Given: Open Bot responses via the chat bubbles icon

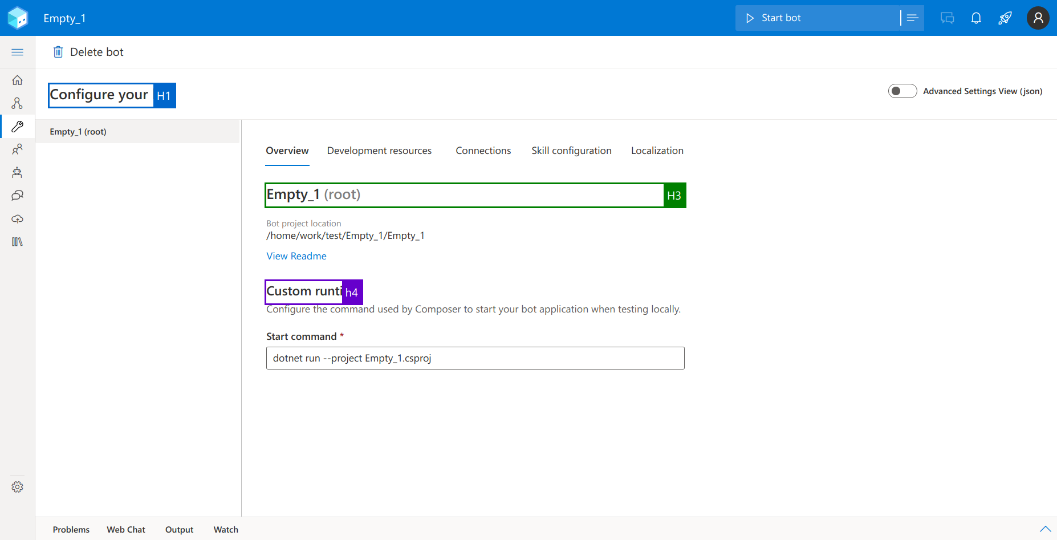Looking at the screenshot, I should 17,196.
